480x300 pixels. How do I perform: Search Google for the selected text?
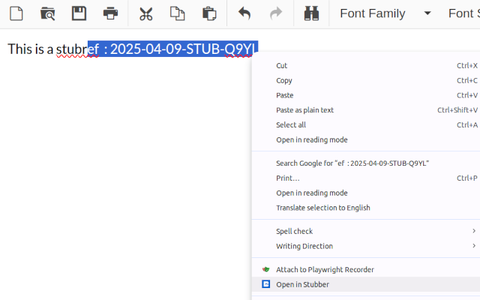pos(366,163)
